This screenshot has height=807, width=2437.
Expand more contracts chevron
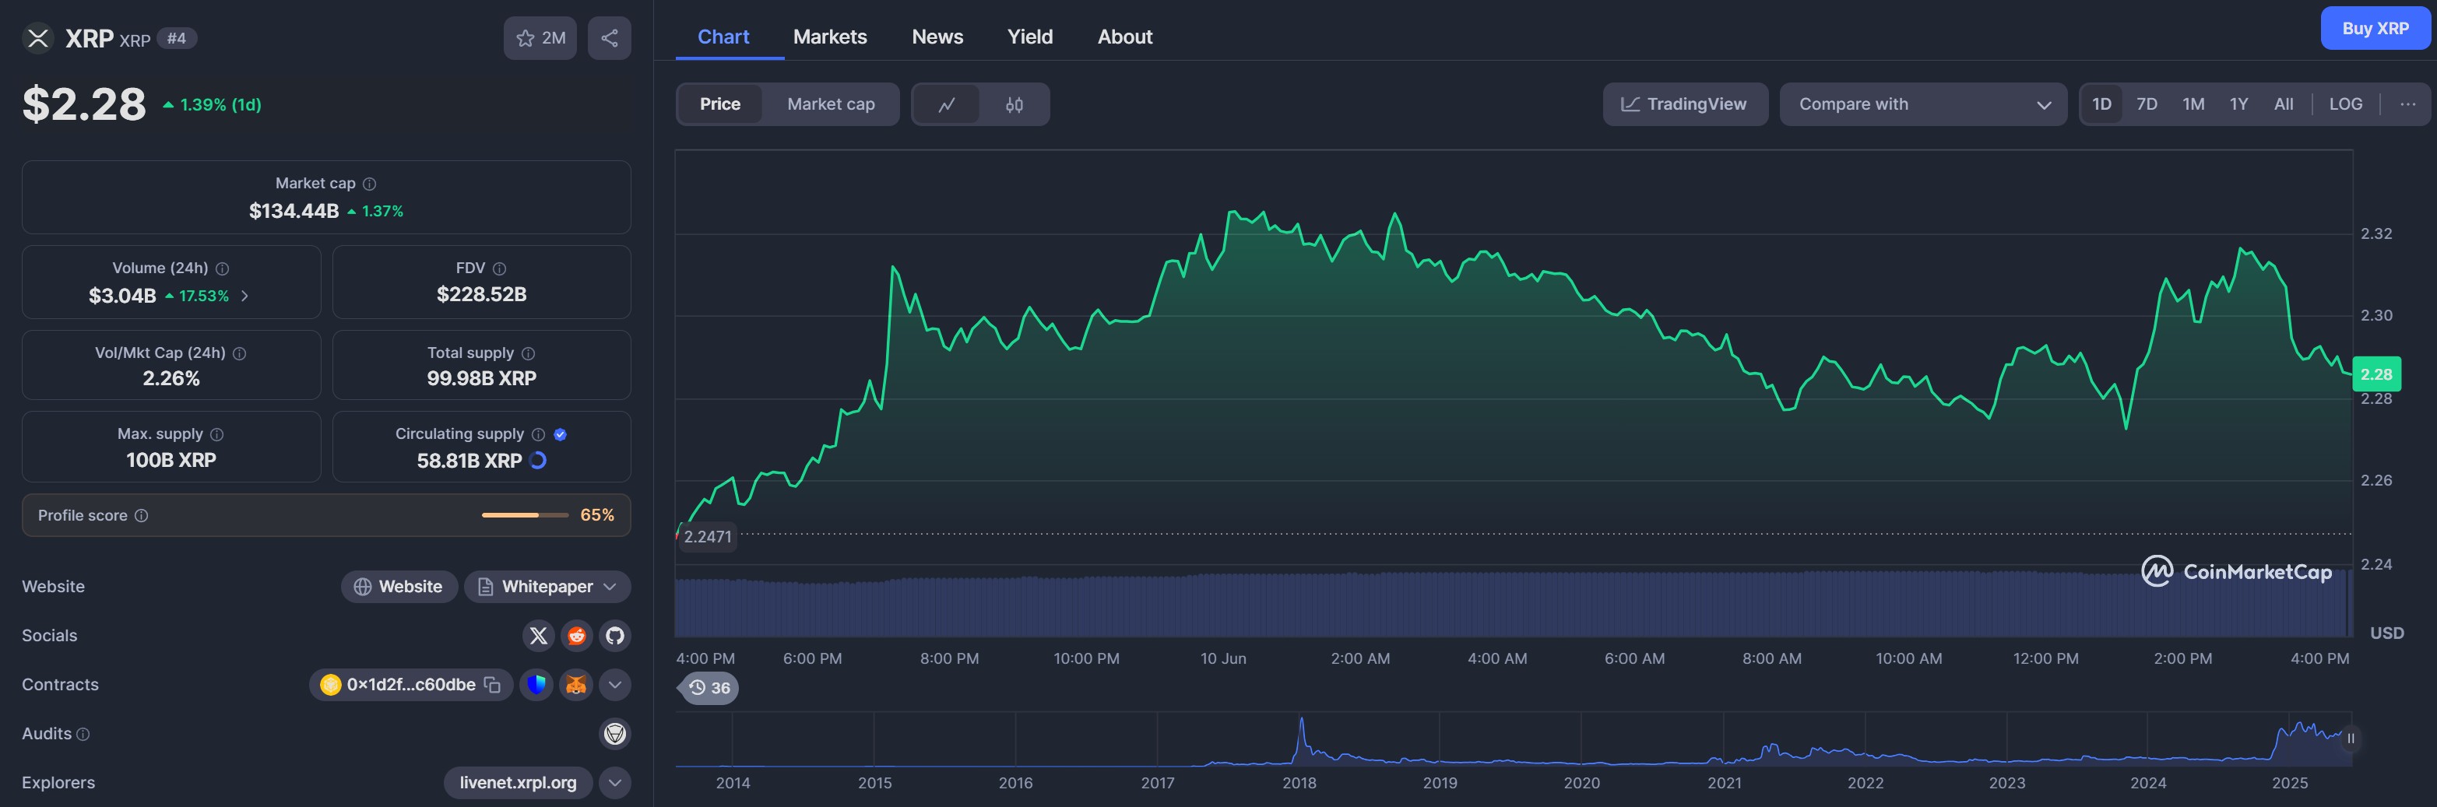pyautogui.click(x=615, y=685)
